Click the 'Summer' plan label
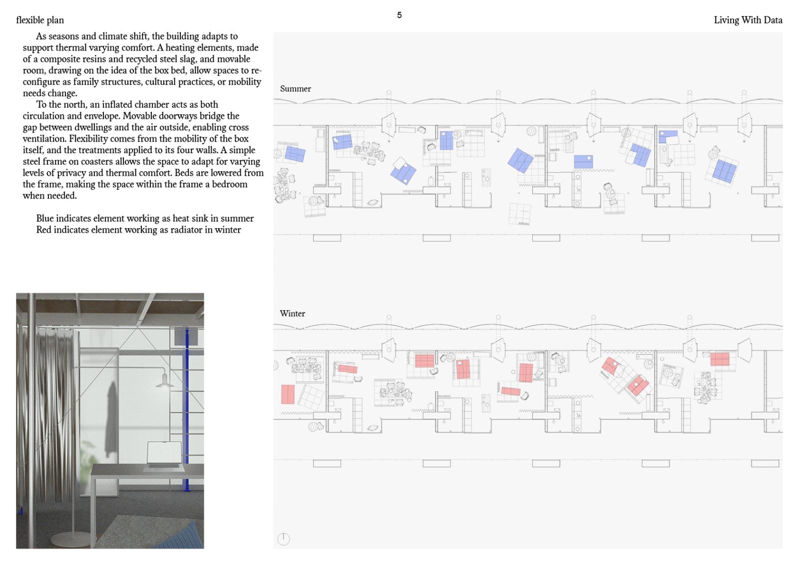 pos(295,89)
